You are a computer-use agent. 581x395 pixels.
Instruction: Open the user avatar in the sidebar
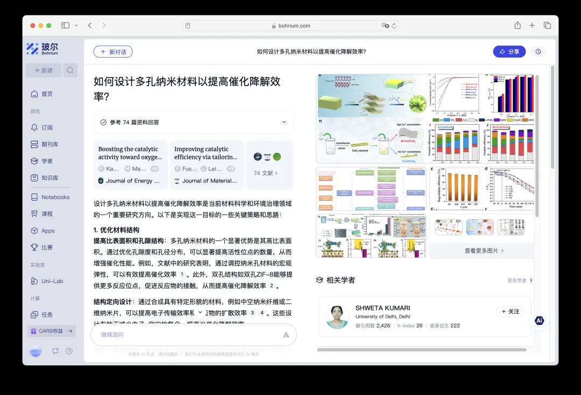tap(36, 351)
